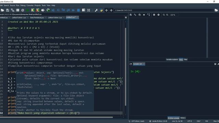Image resolution: width=219 pixels, height=123 pixels.
Task: Open the Source menu
Action: (12, 5)
